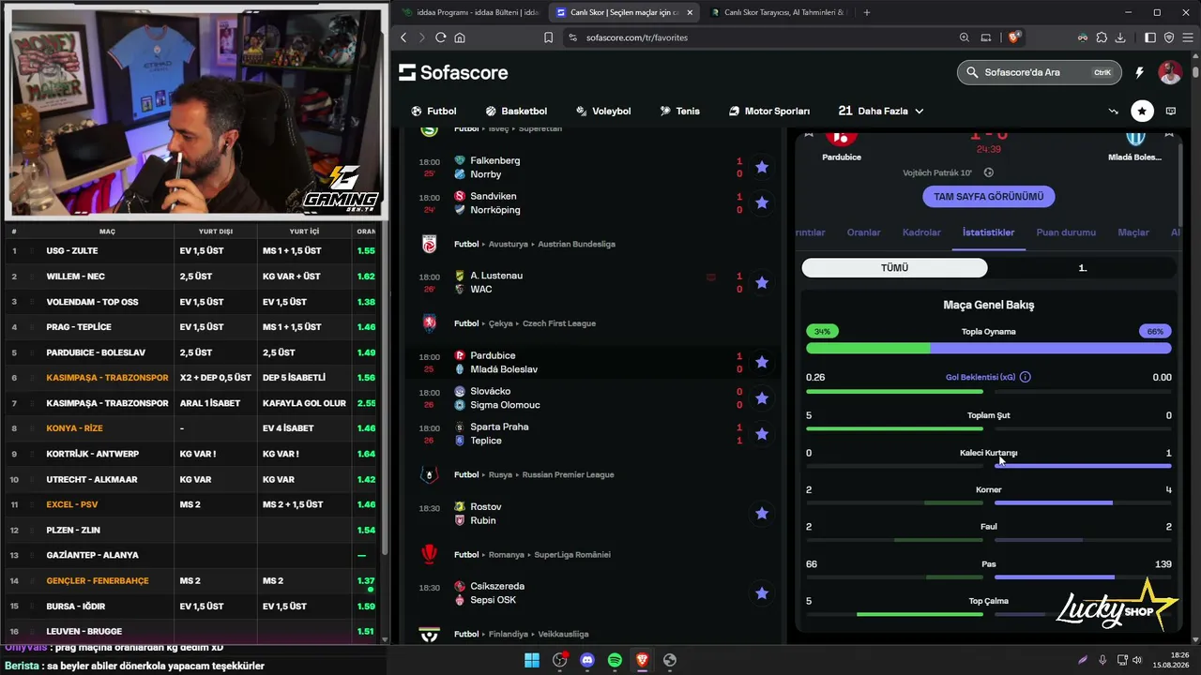Screen dimensions: 1201x675
Task: Switch to the iddaa Programı browser tab
Action: [469, 12]
